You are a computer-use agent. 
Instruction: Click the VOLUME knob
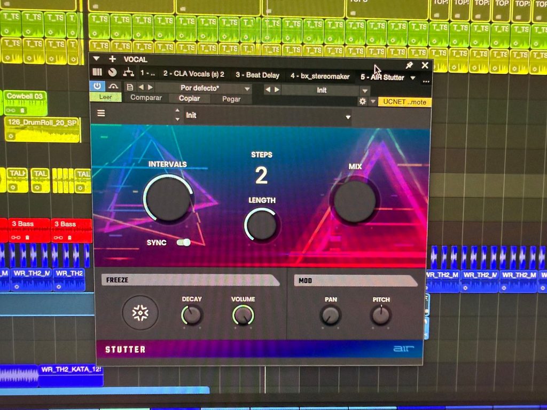[243, 315]
